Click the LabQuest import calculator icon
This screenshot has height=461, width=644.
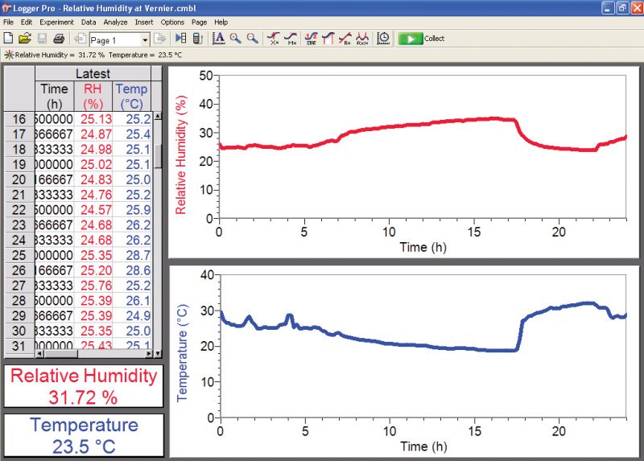click(x=198, y=39)
